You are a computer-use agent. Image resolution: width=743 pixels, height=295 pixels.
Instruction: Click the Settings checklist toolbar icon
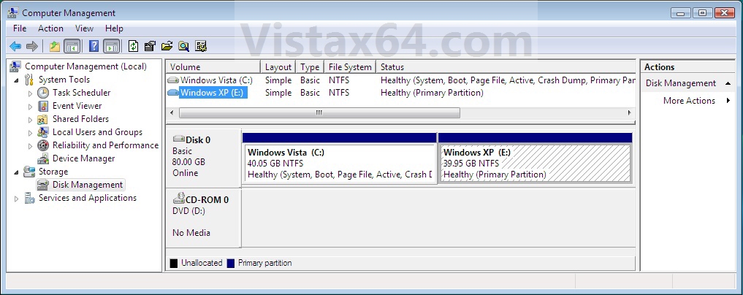pyautogui.click(x=201, y=47)
